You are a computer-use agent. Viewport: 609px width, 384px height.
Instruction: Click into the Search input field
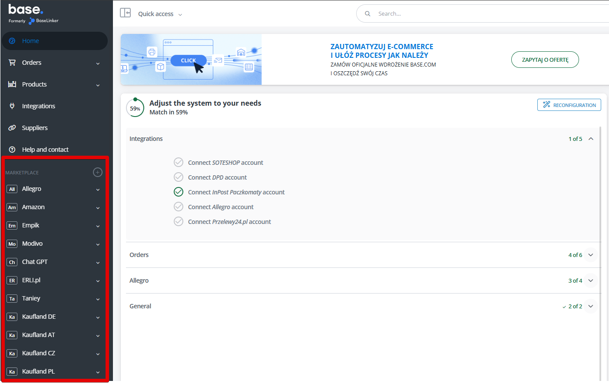point(478,14)
